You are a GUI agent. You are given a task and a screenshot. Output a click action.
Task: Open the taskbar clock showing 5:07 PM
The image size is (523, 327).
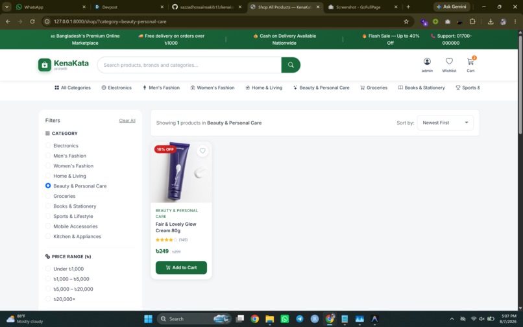(509, 319)
